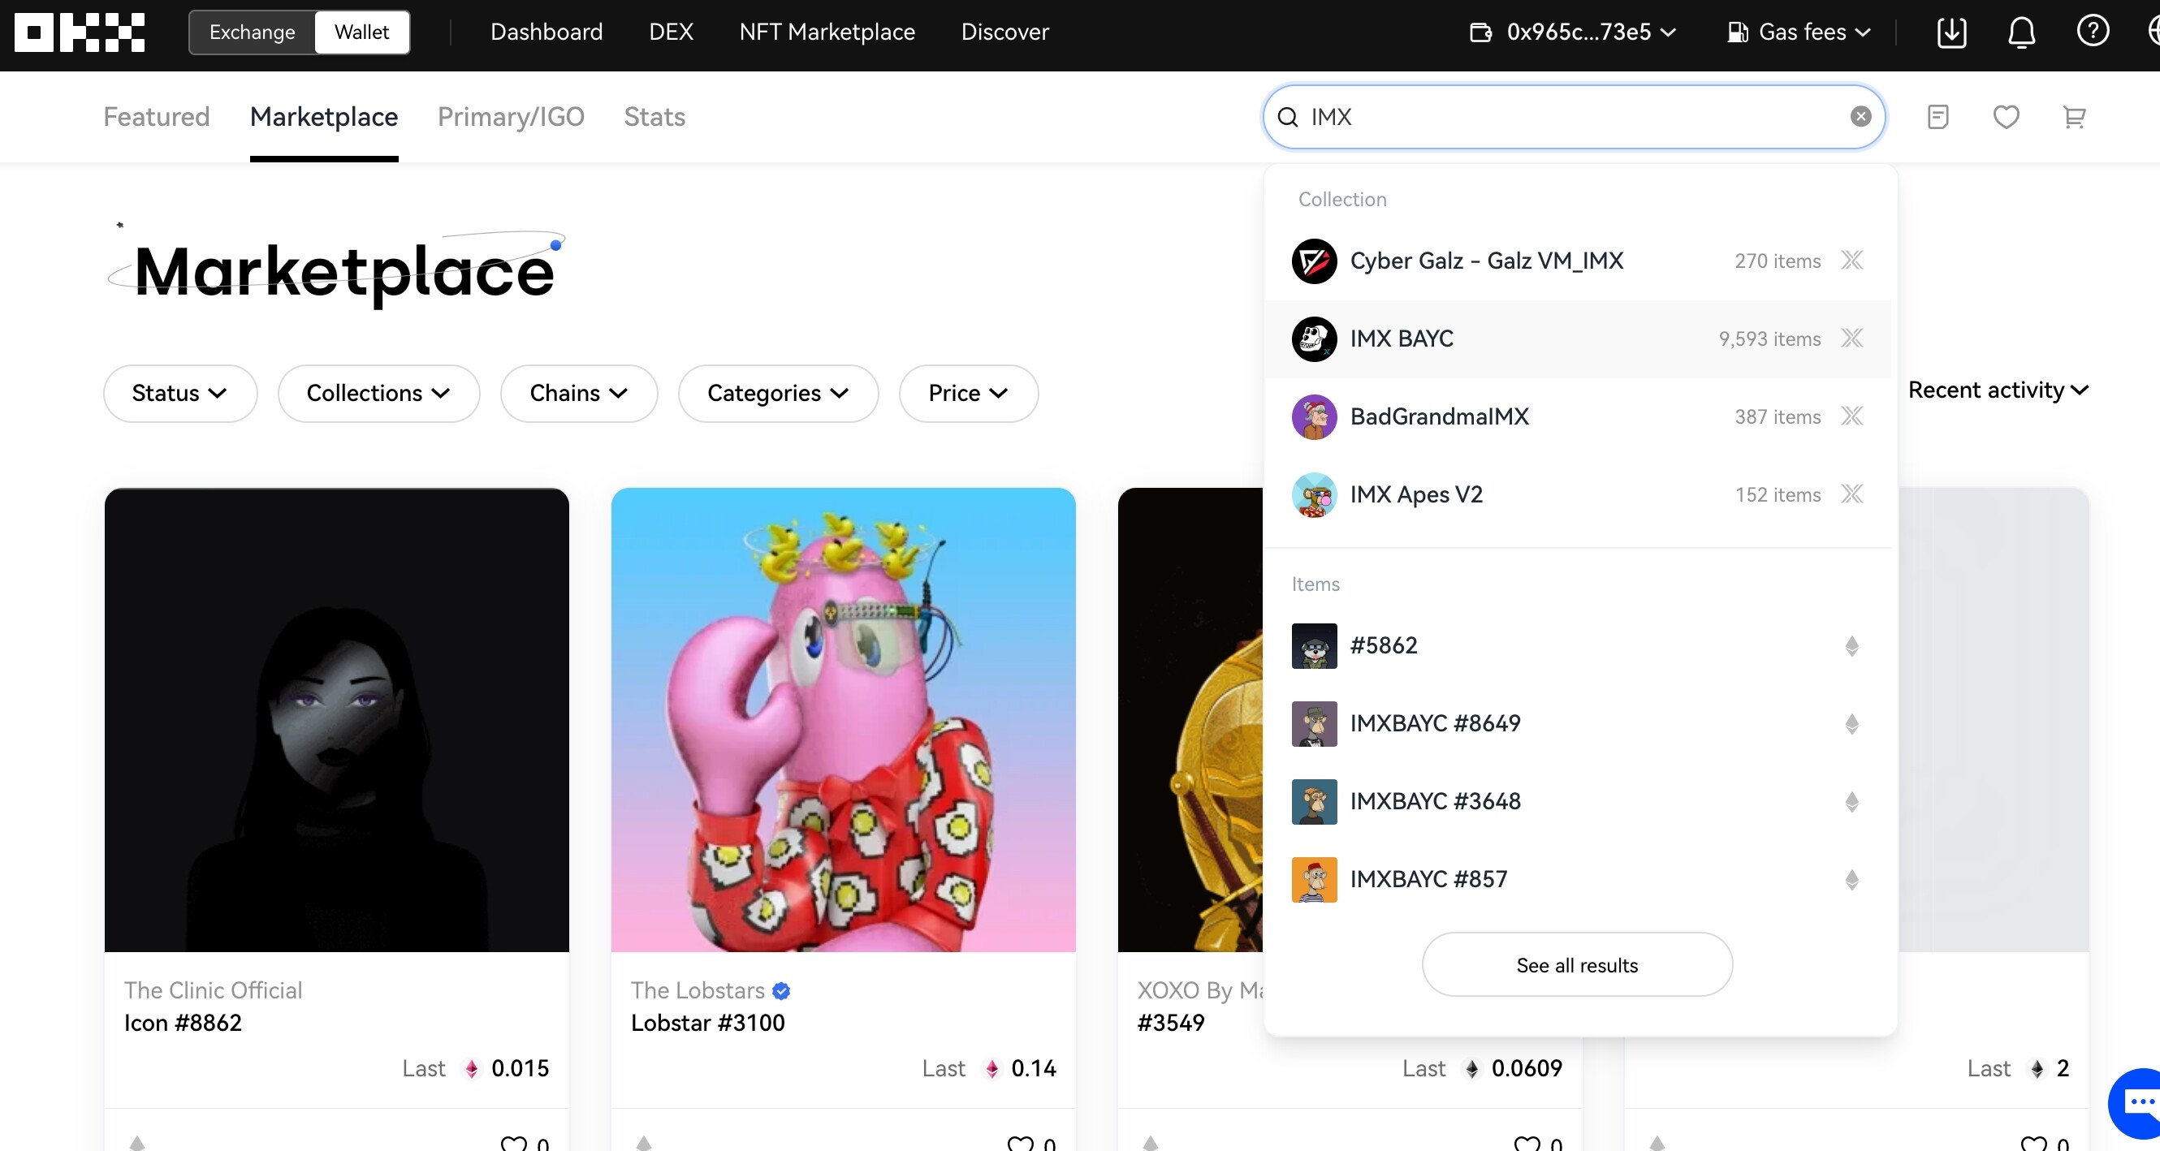
Task: Open the IMXBAYC #3648 item result
Action: coord(1576,801)
